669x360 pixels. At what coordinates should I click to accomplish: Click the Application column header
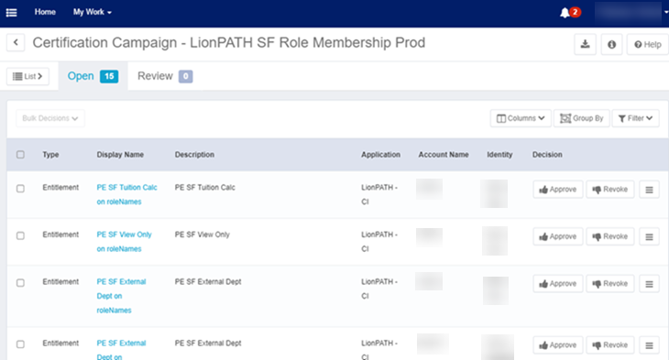(380, 155)
